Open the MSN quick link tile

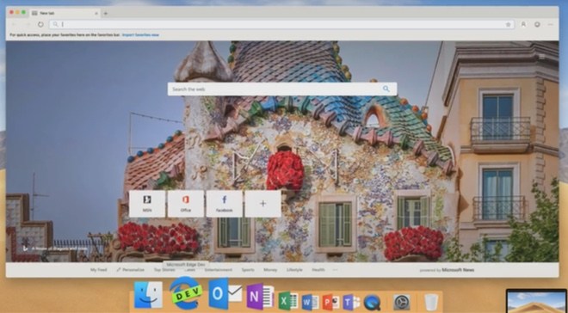(147, 204)
